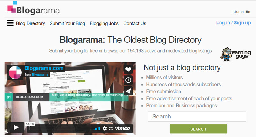Click the green SEARCH button
This screenshot has height=137, width=256.
coord(198,129)
